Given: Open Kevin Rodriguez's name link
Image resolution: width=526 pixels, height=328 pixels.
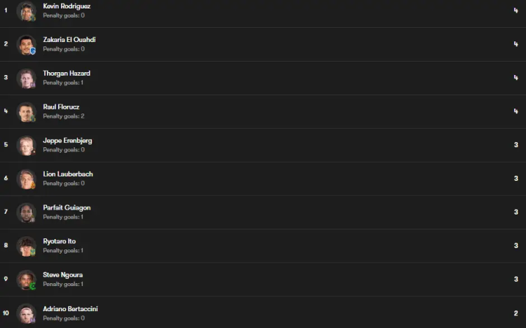Looking at the screenshot, I should [67, 6].
